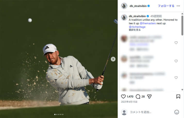
Task: Share post with paper plane icon
Action: click(149, 97)
